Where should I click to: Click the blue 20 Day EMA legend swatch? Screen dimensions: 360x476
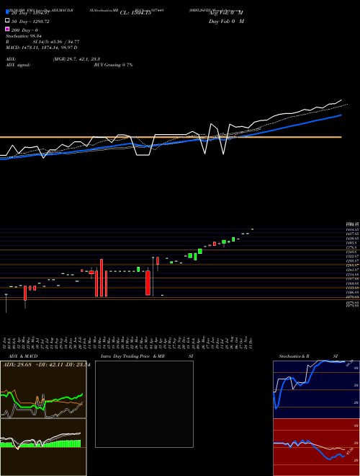tap(7, 12)
